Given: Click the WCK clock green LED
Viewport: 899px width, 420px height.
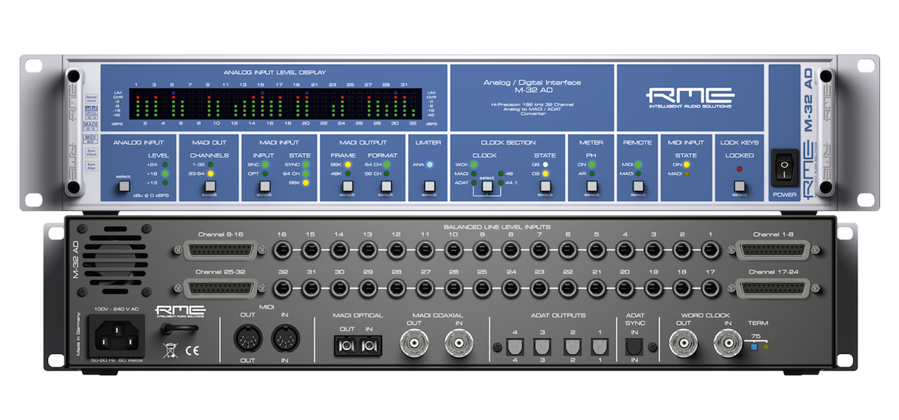Looking at the screenshot, I should point(474,164).
